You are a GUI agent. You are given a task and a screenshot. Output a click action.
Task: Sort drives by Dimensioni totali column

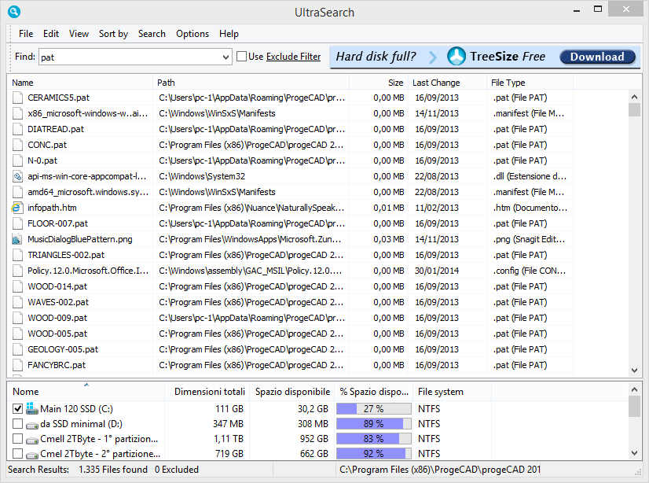[207, 392]
